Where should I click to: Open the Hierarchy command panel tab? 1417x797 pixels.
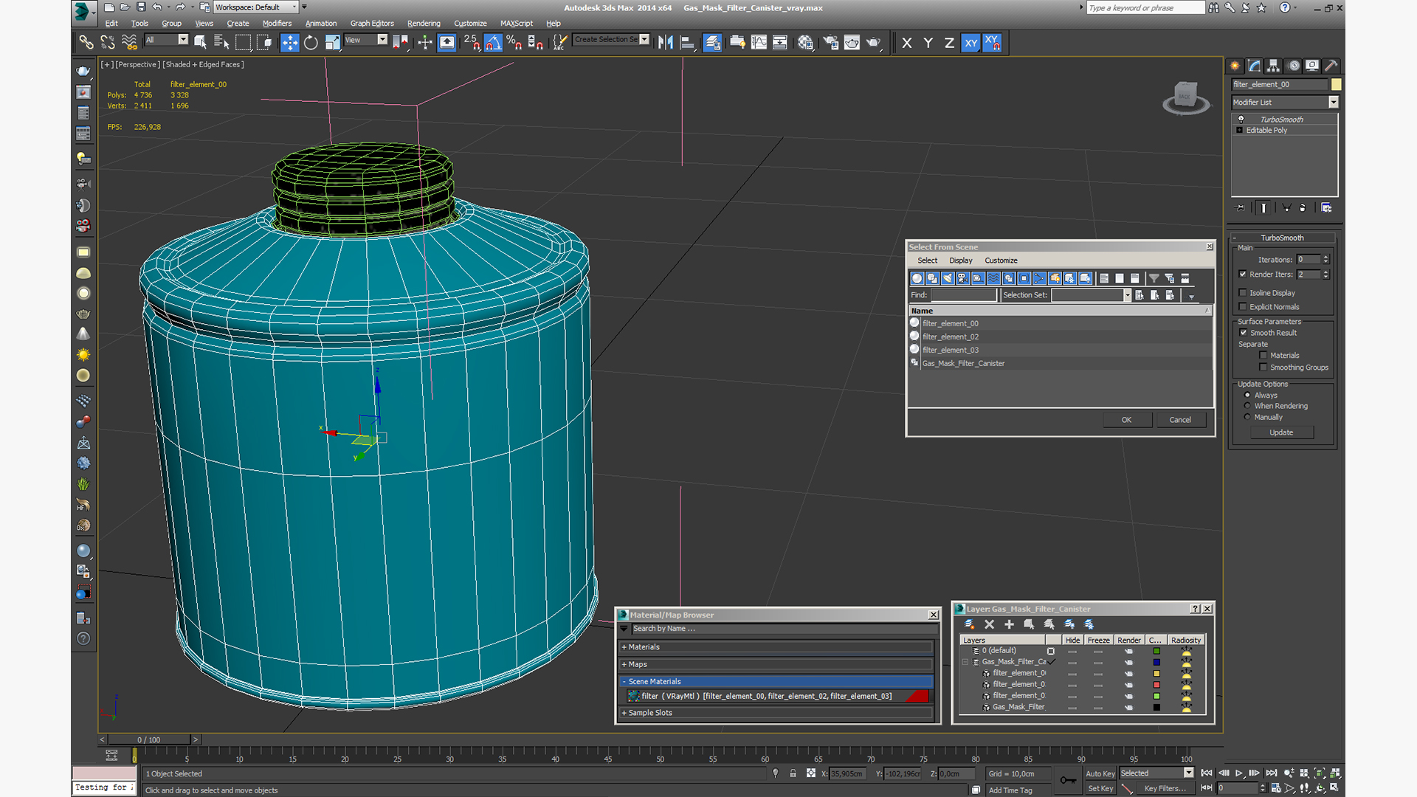tap(1274, 66)
